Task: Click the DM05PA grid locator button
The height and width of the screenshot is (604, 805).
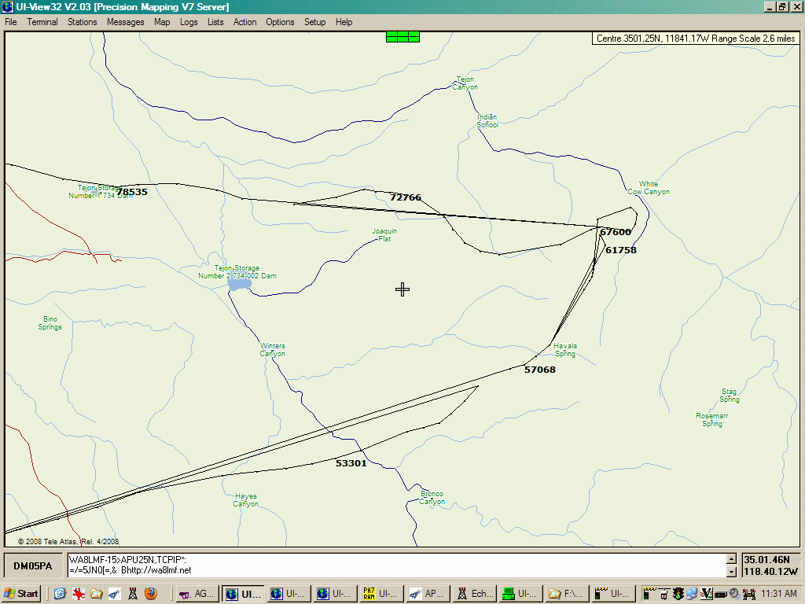Action: pyautogui.click(x=33, y=566)
